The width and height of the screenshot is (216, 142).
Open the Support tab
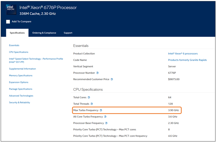pyautogui.click(x=68, y=33)
